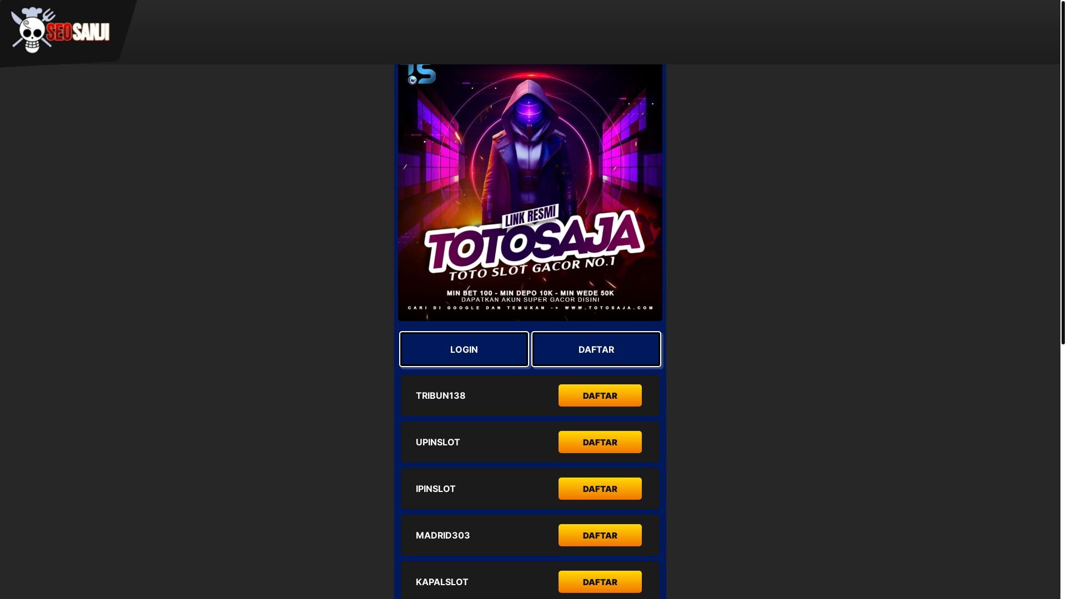1066x599 pixels.
Task: Click the SEOSANJI skull logo
Action: 60,30
